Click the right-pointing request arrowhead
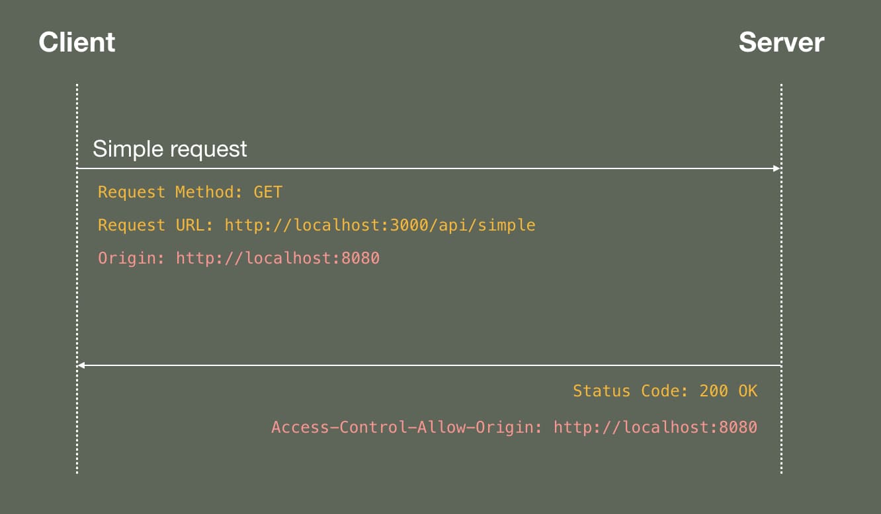The image size is (881, 514). [x=777, y=168]
